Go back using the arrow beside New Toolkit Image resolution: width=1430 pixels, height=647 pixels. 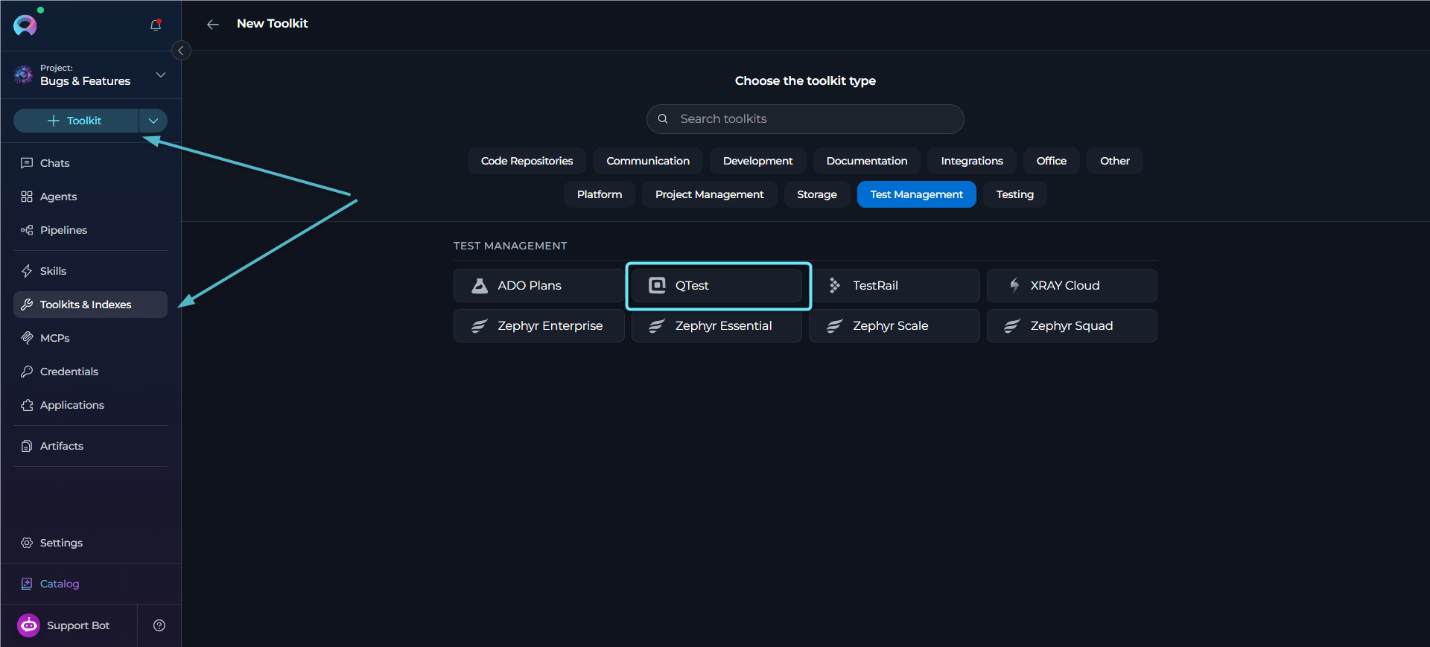tap(213, 25)
